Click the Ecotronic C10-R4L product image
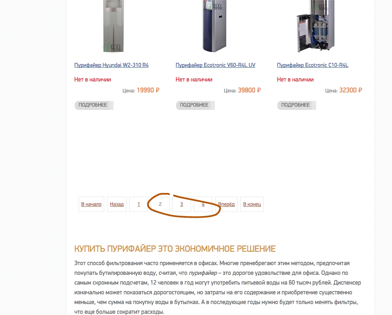This screenshot has height=315, width=392. [315, 26]
